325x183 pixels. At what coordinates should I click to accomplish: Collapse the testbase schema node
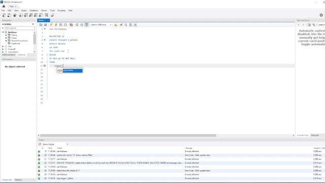pyautogui.click(x=3, y=32)
